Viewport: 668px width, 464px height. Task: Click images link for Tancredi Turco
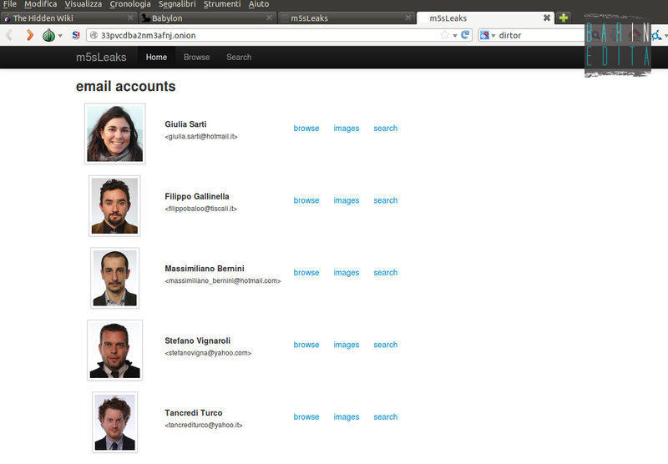point(346,416)
